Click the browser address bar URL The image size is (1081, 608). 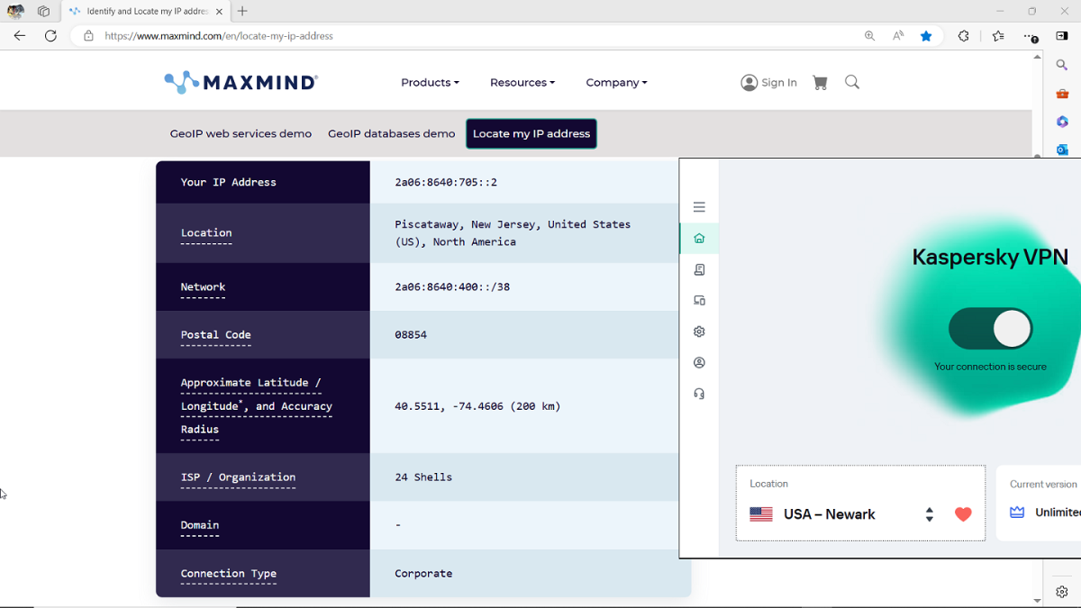219,36
